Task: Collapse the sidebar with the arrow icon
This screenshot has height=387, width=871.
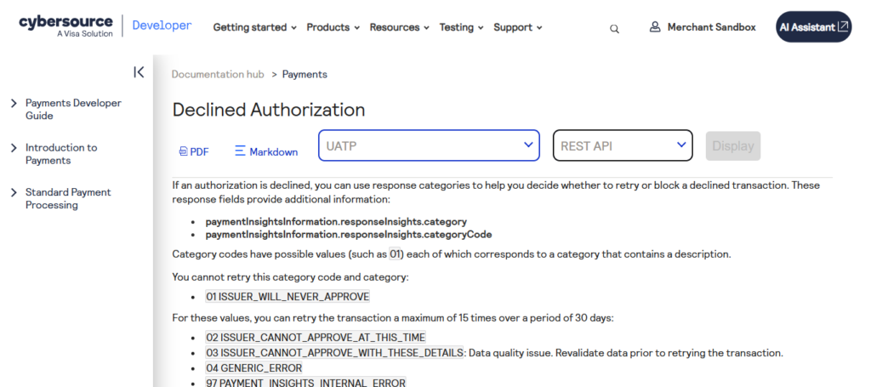Action: [139, 72]
